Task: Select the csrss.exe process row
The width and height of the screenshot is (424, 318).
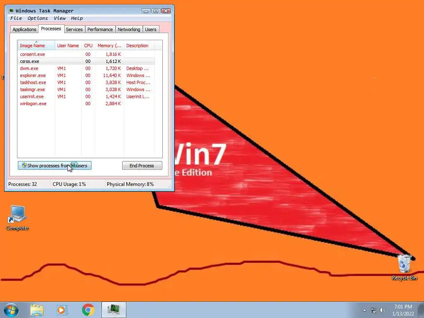Action: [86, 61]
